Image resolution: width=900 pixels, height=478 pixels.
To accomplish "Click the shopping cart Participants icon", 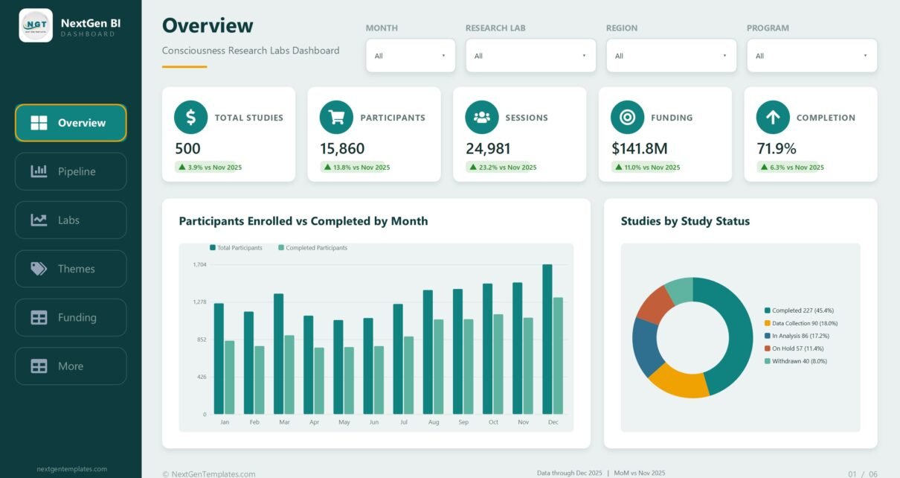I will pos(336,118).
